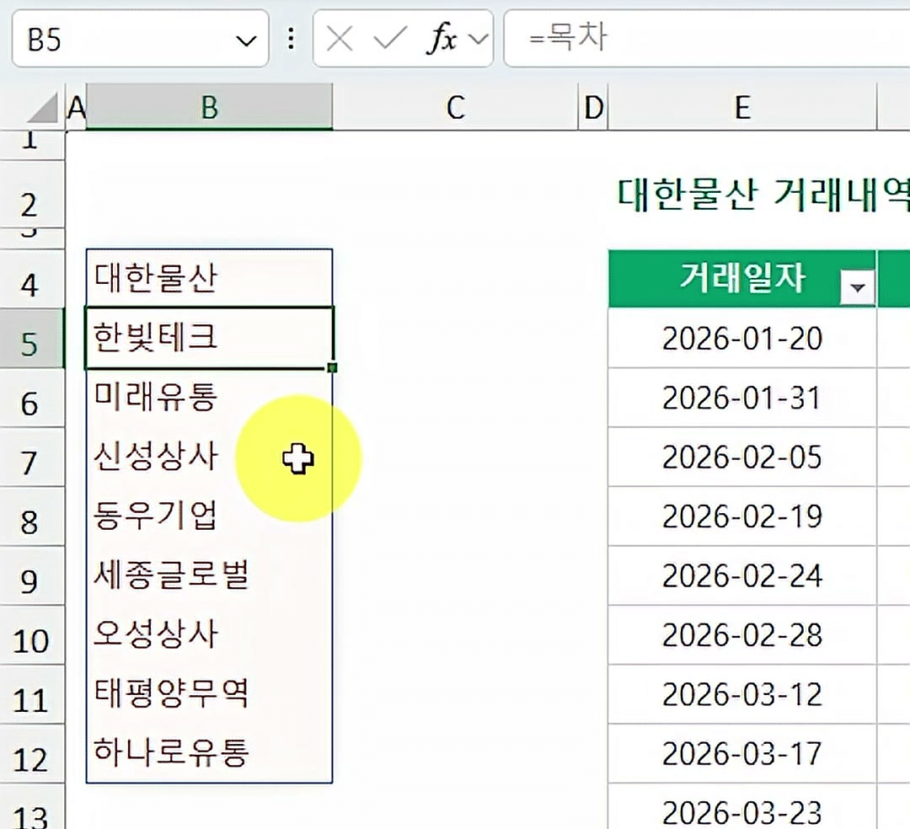This screenshot has width=910, height=829.
Task: Click the 거래일자 header cell
Action: [742, 279]
